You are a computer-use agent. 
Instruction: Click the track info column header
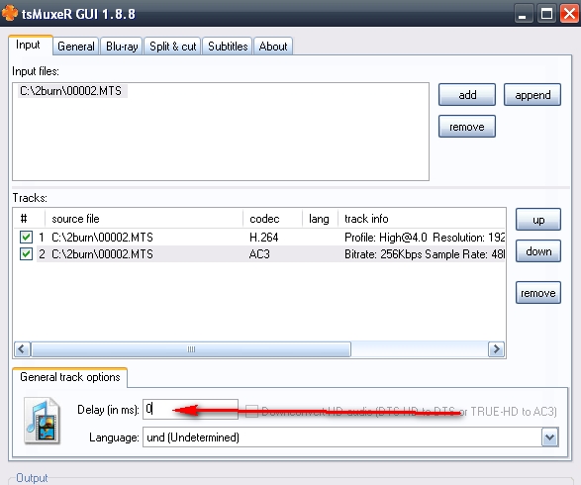pos(422,219)
